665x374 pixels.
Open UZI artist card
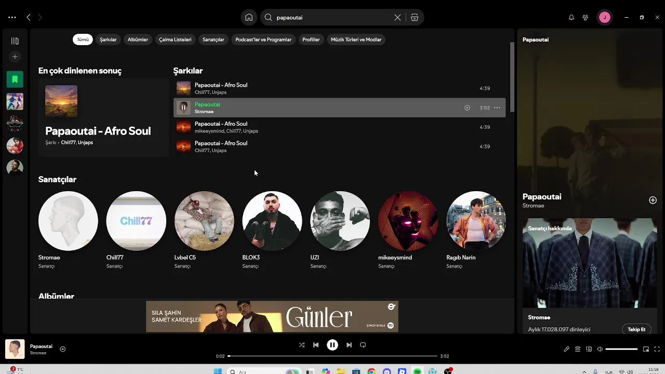tap(340, 231)
